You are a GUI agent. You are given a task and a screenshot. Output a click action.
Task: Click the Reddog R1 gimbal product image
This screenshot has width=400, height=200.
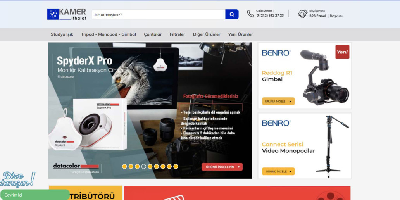point(324,78)
